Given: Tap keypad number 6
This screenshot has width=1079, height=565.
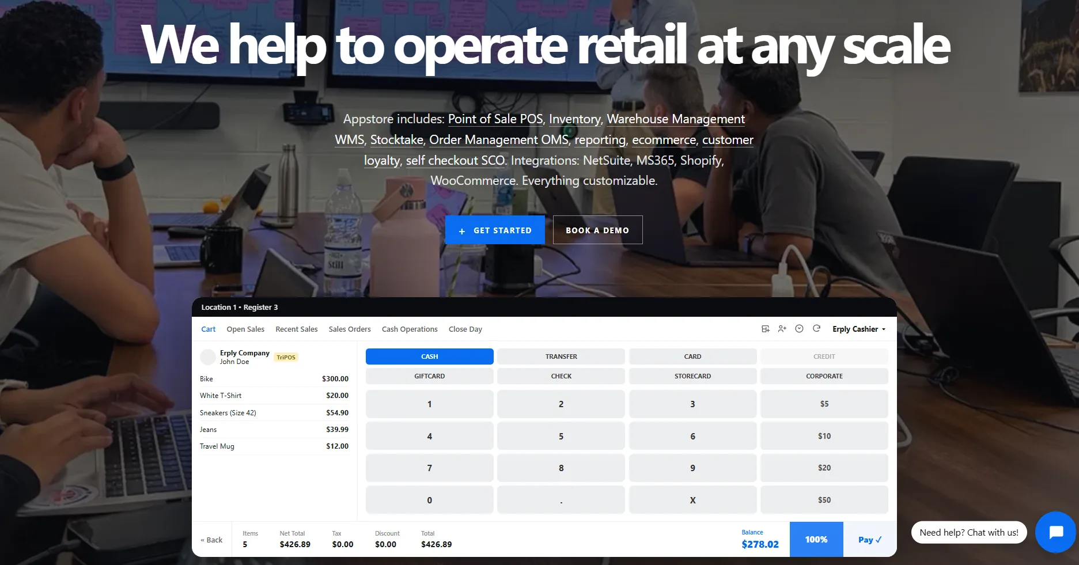Looking at the screenshot, I should pos(692,436).
